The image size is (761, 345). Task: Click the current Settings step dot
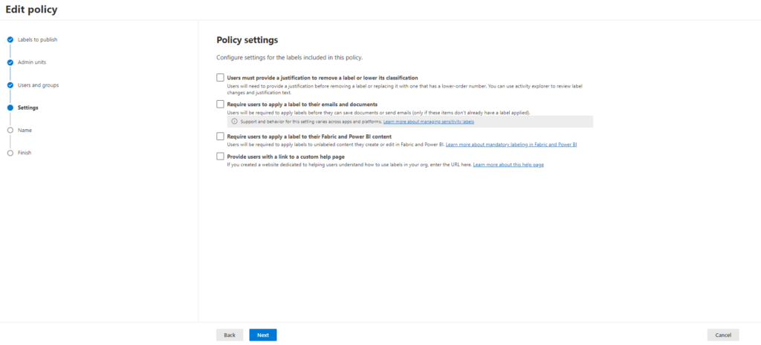pyautogui.click(x=10, y=108)
